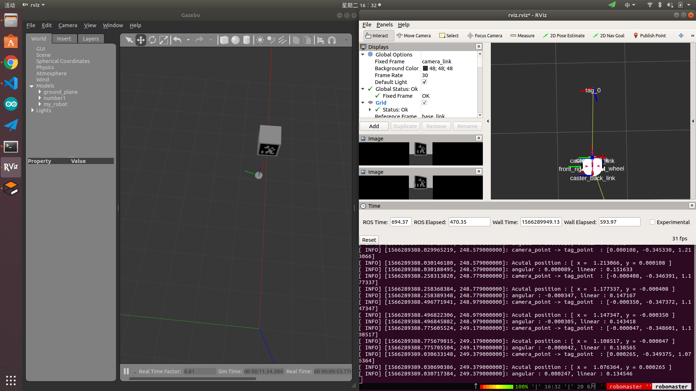Image resolution: width=696 pixels, height=391 pixels.
Task: Click the Reset button in Time panel
Action: coord(369,240)
